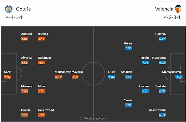The height and width of the screenshot is (122, 186).
Task: Click Duro's 6.82 rating badge
Action: (112, 77)
